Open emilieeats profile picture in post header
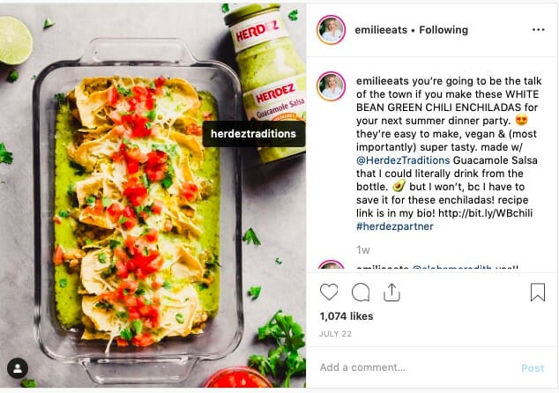Viewport: 559px width, 393px height. (332, 30)
